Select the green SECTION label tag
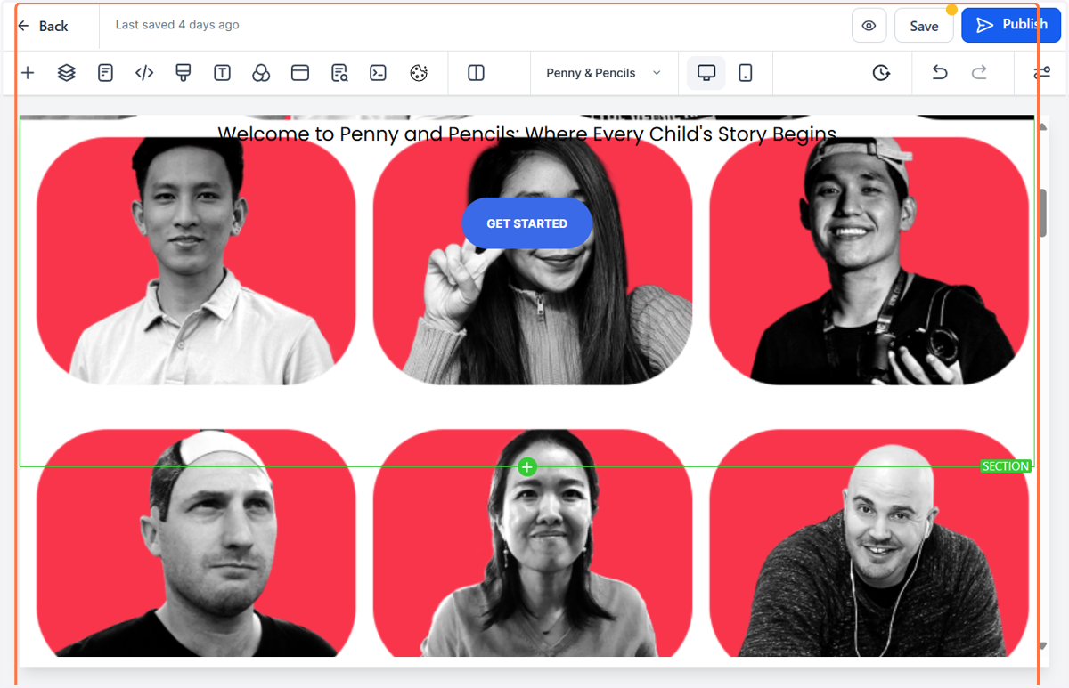This screenshot has height=688, width=1069. [x=1006, y=466]
